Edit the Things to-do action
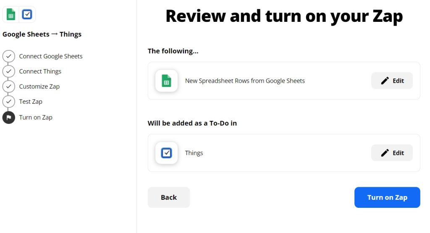The width and height of the screenshot is (430, 233). click(392, 153)
